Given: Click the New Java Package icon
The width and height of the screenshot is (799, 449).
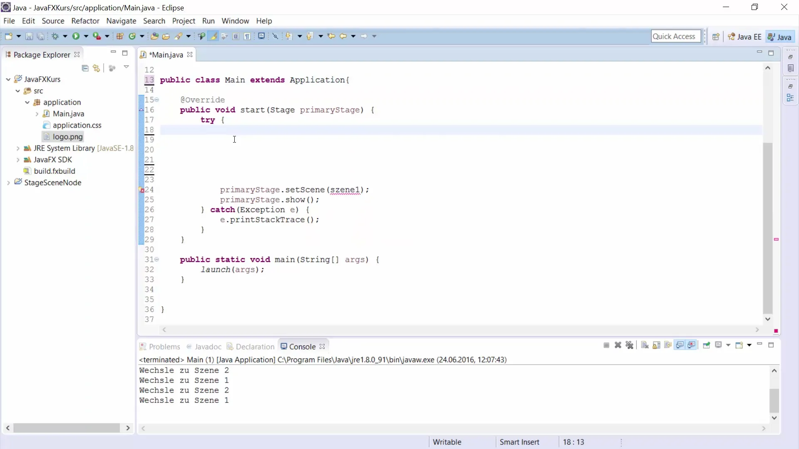Looking at the screenshot, I should pos(120,36).
